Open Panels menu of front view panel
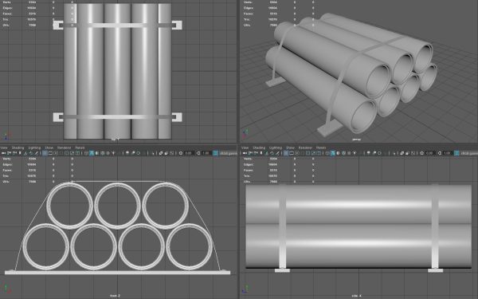This screenshot has height=299, width=478. click(80, 148)
